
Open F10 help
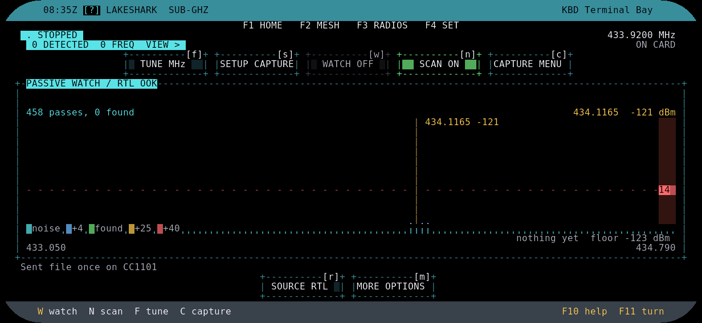[585, 312]
